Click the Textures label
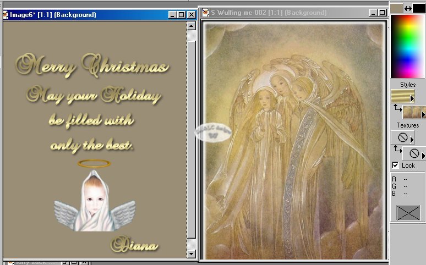This screenshot has height=265, width=426. 407,125
